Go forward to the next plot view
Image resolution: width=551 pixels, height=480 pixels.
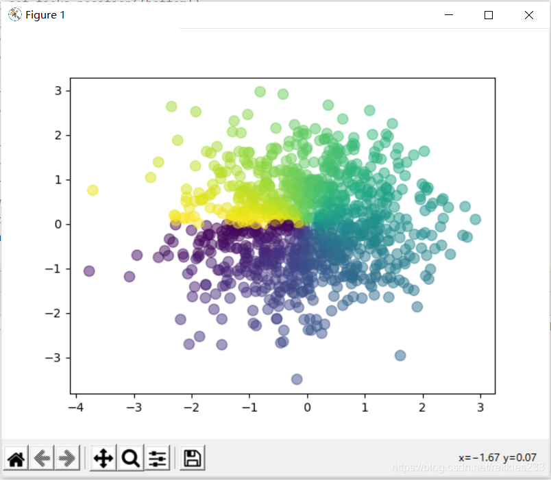pyautogui.click(x=67, y=458)
